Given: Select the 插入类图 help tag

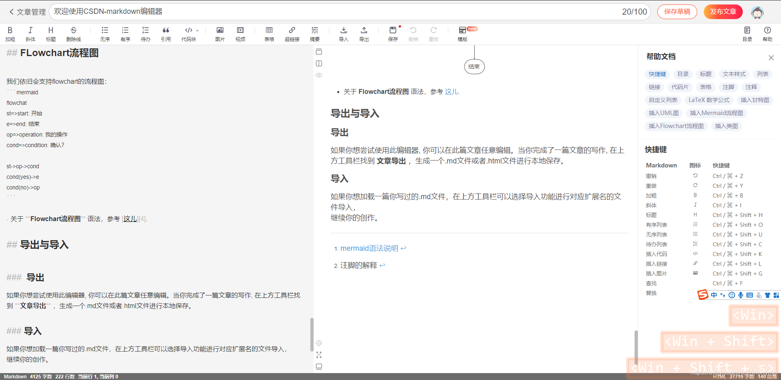Looking at the screenshot, I should (x=726, y=126).
